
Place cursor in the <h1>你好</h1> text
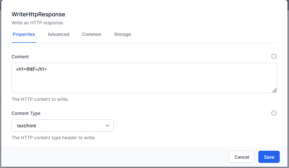tap(31, 69)
